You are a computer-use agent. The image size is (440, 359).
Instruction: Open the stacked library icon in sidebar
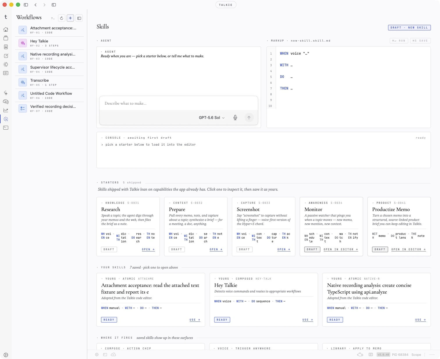click(x=6, y=38)
